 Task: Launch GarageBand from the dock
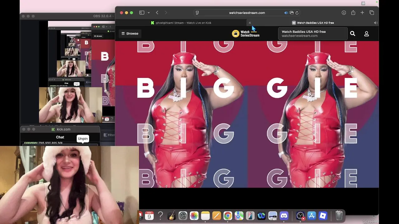(172, 216)
